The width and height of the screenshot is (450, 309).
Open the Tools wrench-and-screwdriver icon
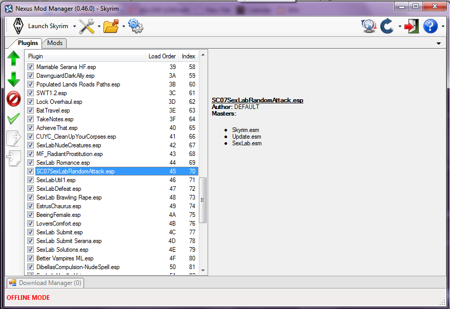87,26
